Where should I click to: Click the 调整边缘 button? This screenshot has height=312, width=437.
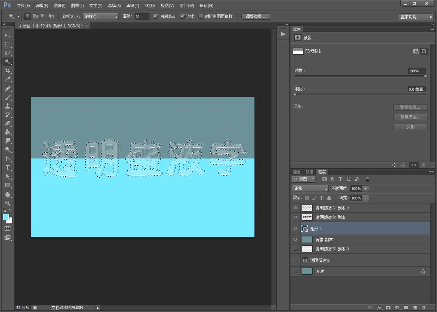[256, 17]
